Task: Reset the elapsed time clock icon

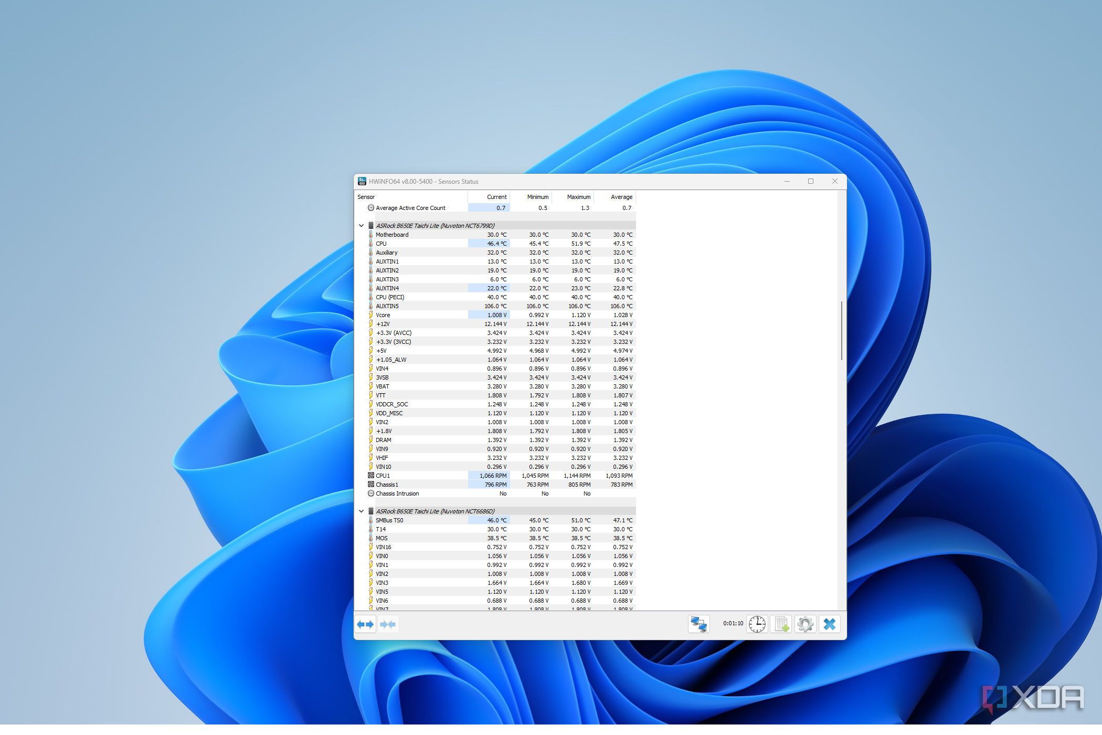Action: click(757, 624)
